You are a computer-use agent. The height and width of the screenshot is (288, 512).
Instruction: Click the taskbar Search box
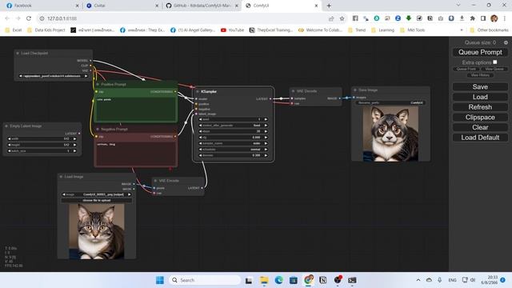[x=205, y=280]
